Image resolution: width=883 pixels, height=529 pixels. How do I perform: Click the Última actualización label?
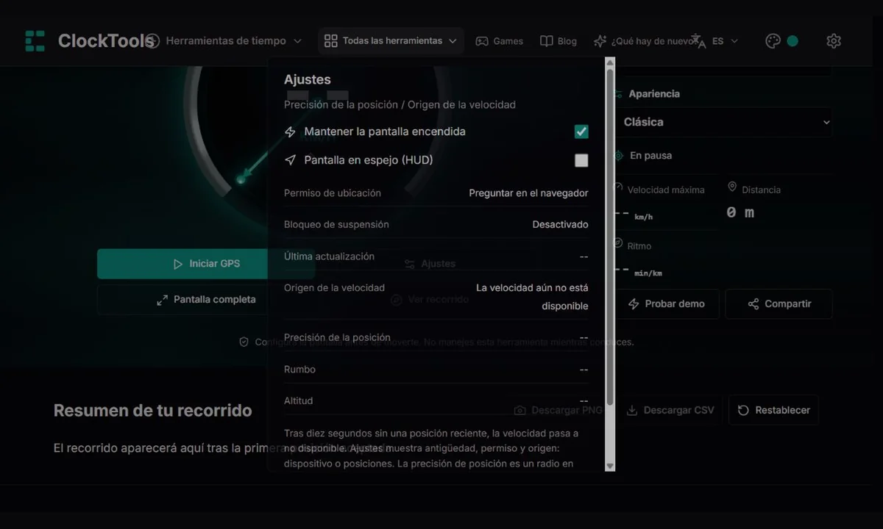[329, 256]
